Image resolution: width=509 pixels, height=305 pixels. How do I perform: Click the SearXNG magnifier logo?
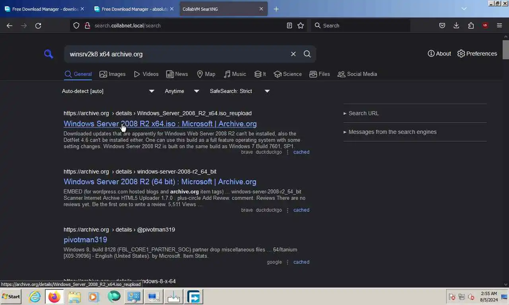(49, 54)
